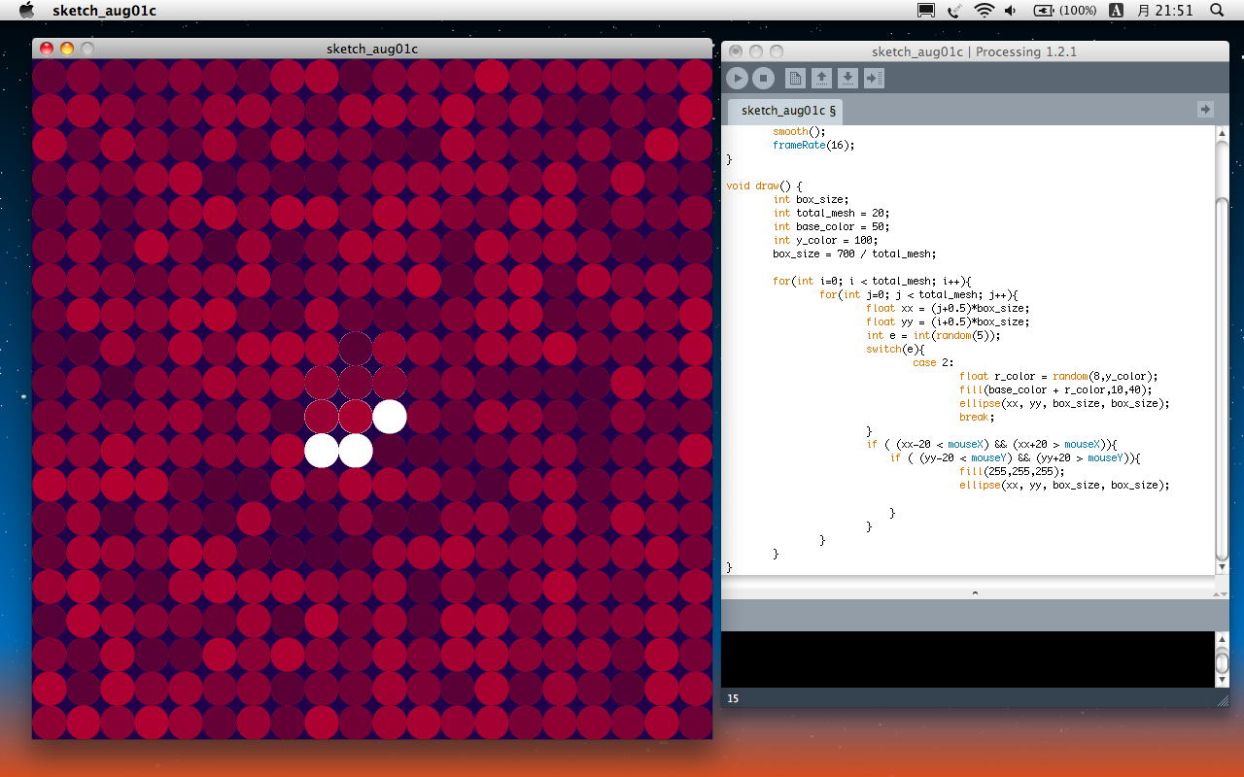Click the 'fill(255,255,255);' line
1244x777 pixels.
click(1012, 472)
